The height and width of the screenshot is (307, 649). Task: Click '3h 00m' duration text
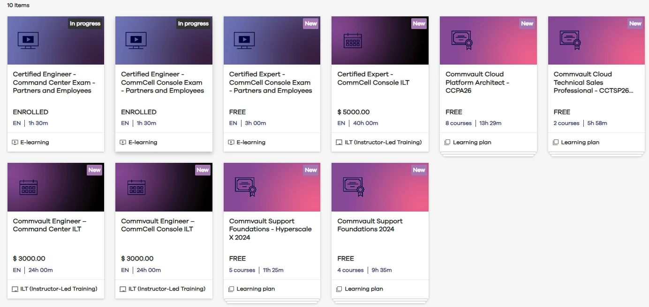256,124
